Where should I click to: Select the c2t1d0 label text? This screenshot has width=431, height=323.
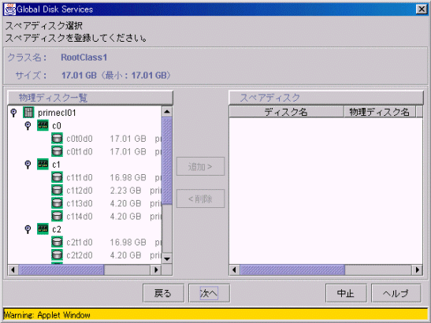pos(80,243)
